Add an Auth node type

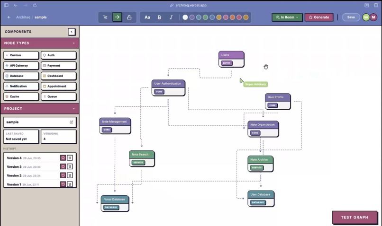coord(59,55)
